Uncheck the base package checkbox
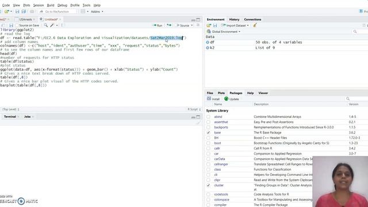The image size is (368, 207). coord(208,133)
